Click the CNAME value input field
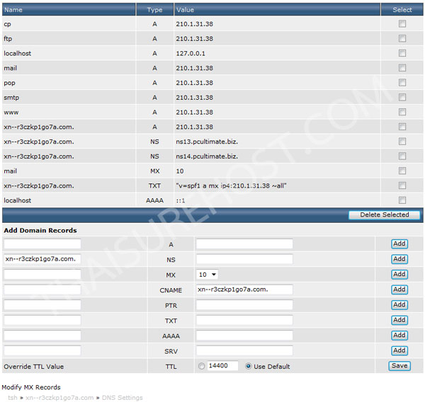 pos(244,289)
